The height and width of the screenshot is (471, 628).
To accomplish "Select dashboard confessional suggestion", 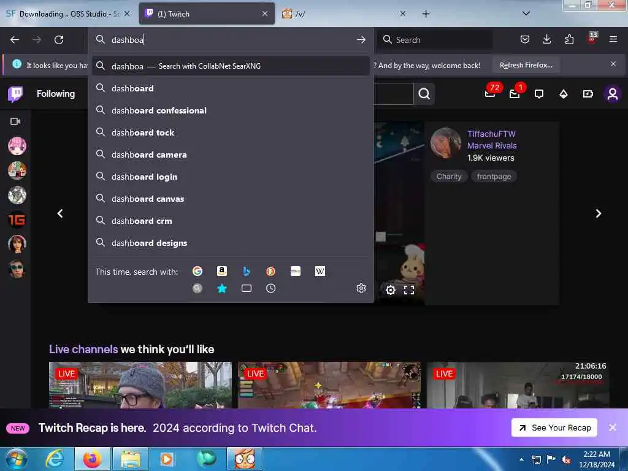I will (231, 110).
